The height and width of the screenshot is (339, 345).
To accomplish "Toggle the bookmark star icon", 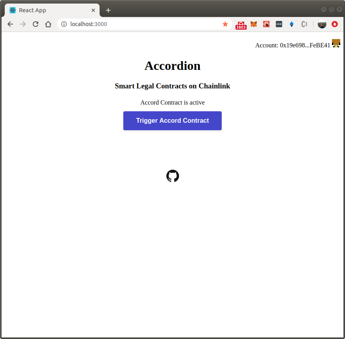I will pyautogui.click(x=225, y=24).
